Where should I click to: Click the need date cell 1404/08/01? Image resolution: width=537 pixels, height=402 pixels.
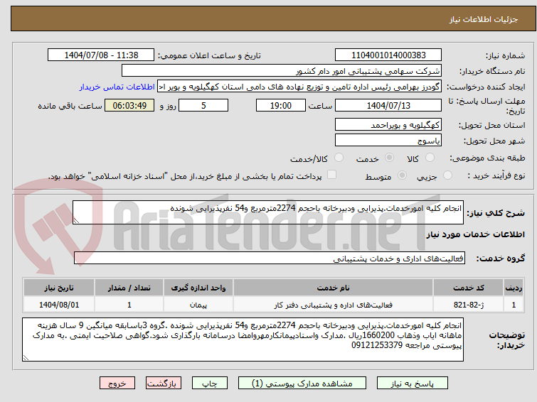(59, 305)
